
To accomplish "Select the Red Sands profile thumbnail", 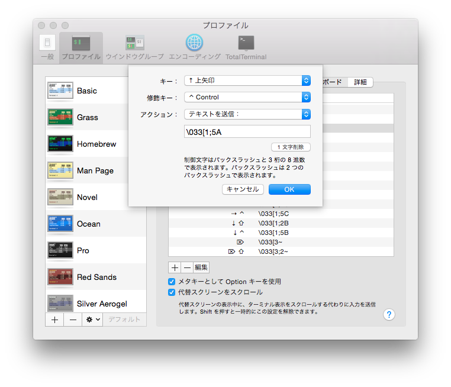I will click(60, 277).
